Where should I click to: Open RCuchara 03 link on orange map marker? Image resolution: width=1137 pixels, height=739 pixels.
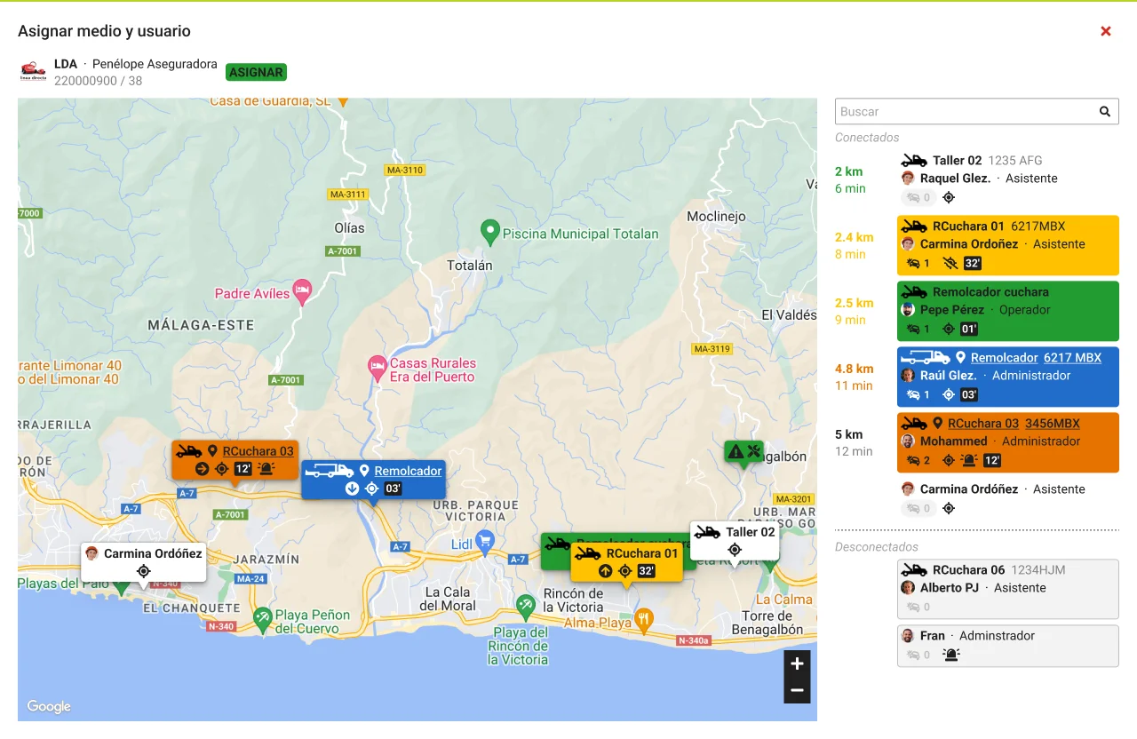click(x=258, y=451)
